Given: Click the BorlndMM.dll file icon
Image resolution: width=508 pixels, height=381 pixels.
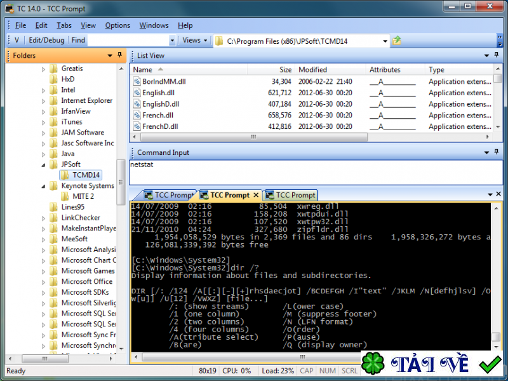Looking at the screenshot, I should [x=137, y=81].
